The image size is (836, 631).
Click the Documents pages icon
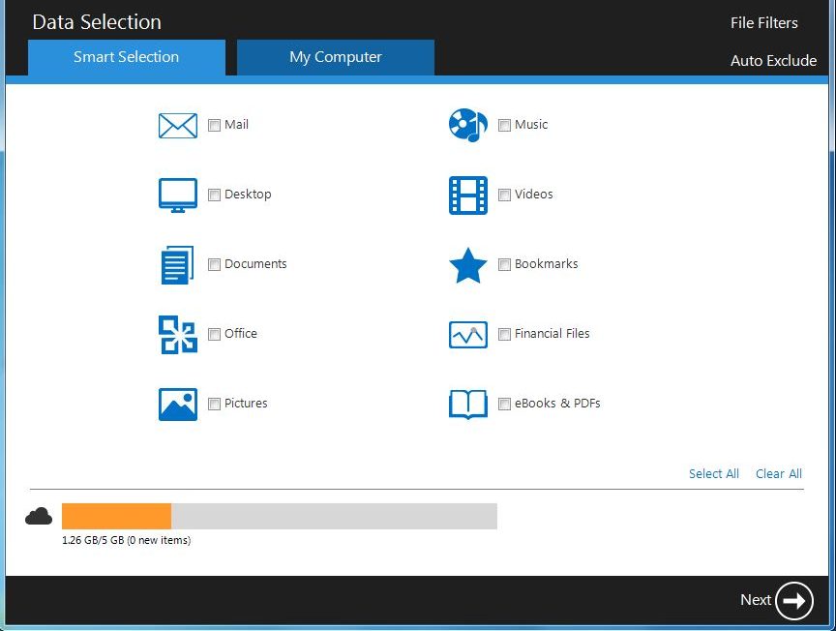177,264
